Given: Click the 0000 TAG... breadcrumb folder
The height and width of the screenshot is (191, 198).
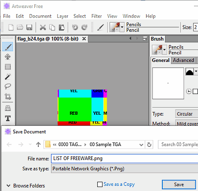Looking at the screenshot, I should coord(70,144).
